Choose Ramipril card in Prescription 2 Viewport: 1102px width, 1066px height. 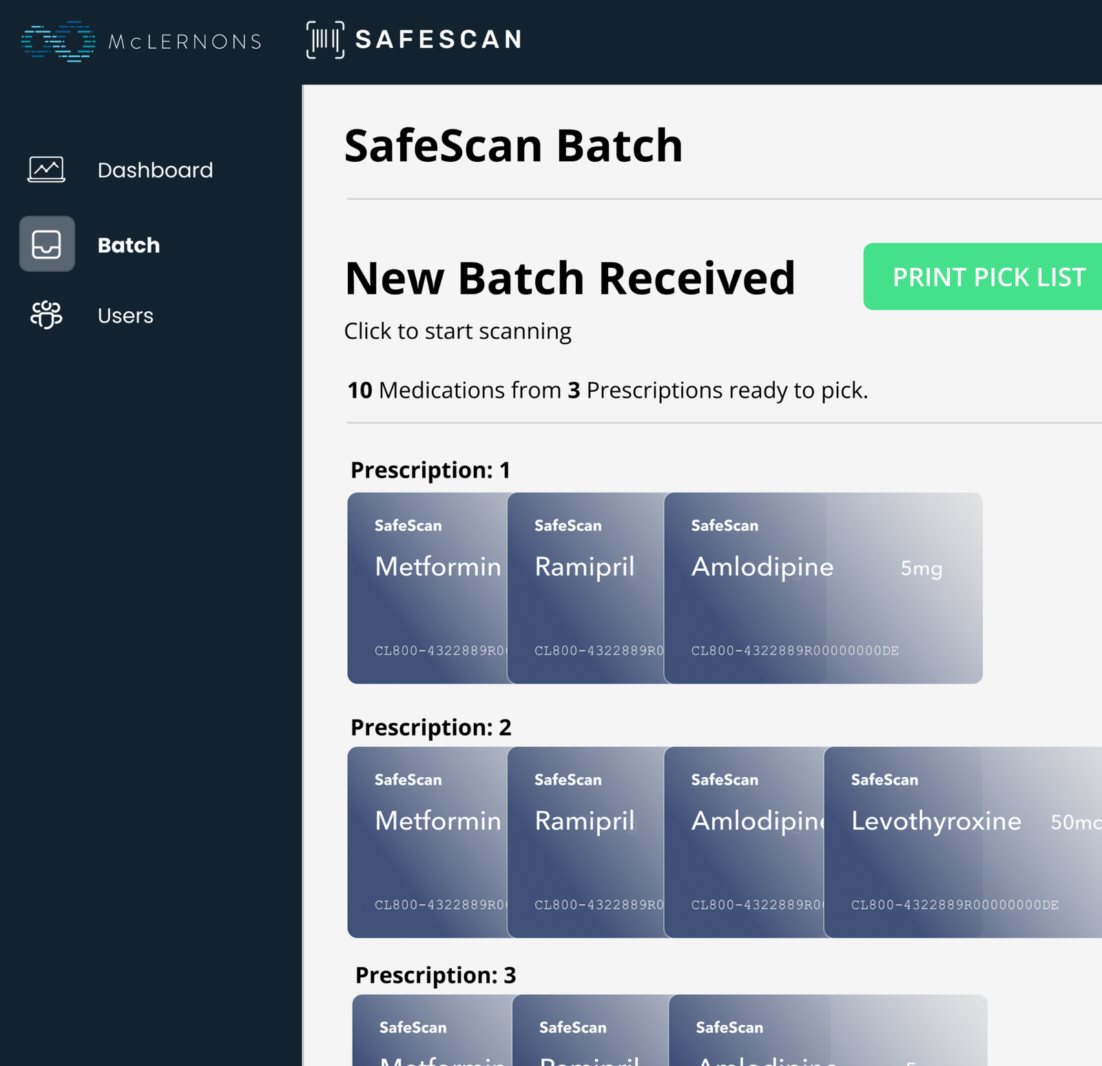tap(585, 842)
